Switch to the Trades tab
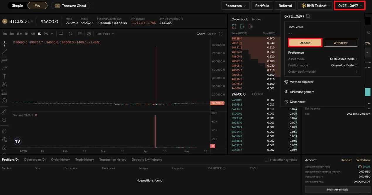This screenshot has height=195, width=372. tap(256, 19)
